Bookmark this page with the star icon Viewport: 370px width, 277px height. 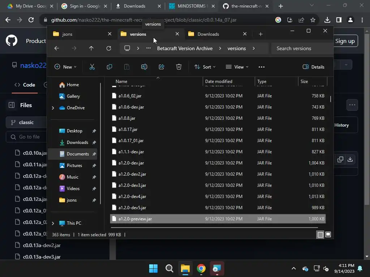[313, 20]
